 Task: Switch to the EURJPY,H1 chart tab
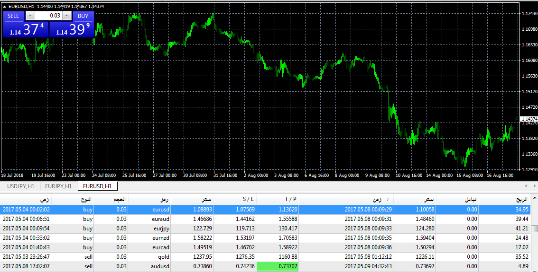tap(58, 186)
